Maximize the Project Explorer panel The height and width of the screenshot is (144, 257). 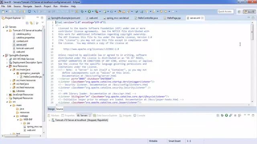(x=42, y=18)
